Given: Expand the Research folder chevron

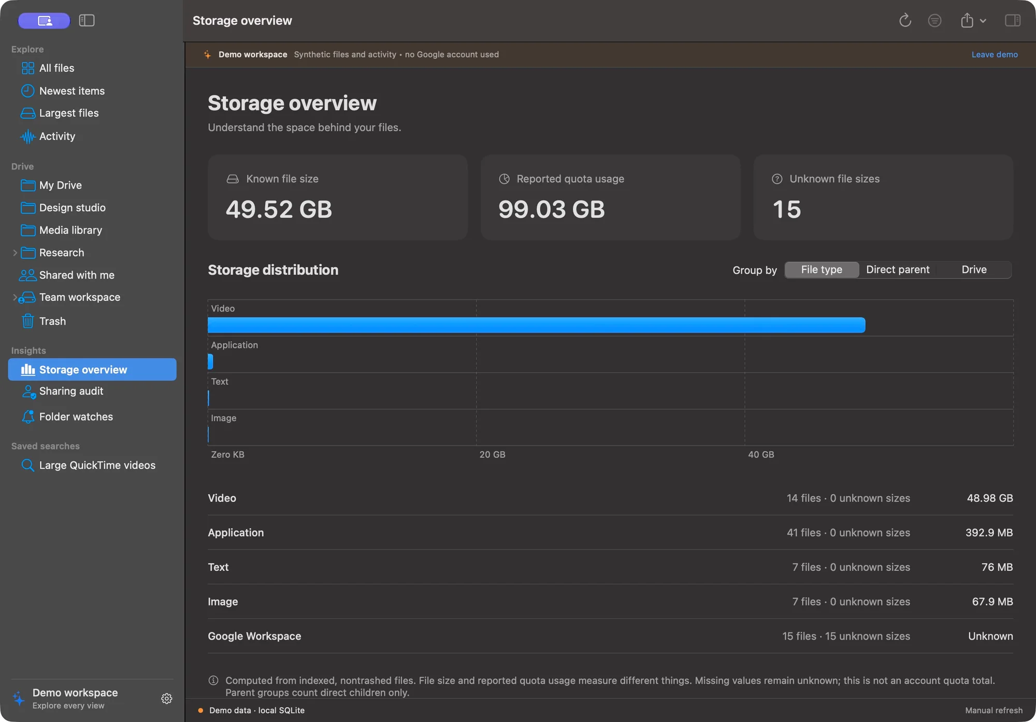Looking at the screenshot, I should (x=15, y=253).
